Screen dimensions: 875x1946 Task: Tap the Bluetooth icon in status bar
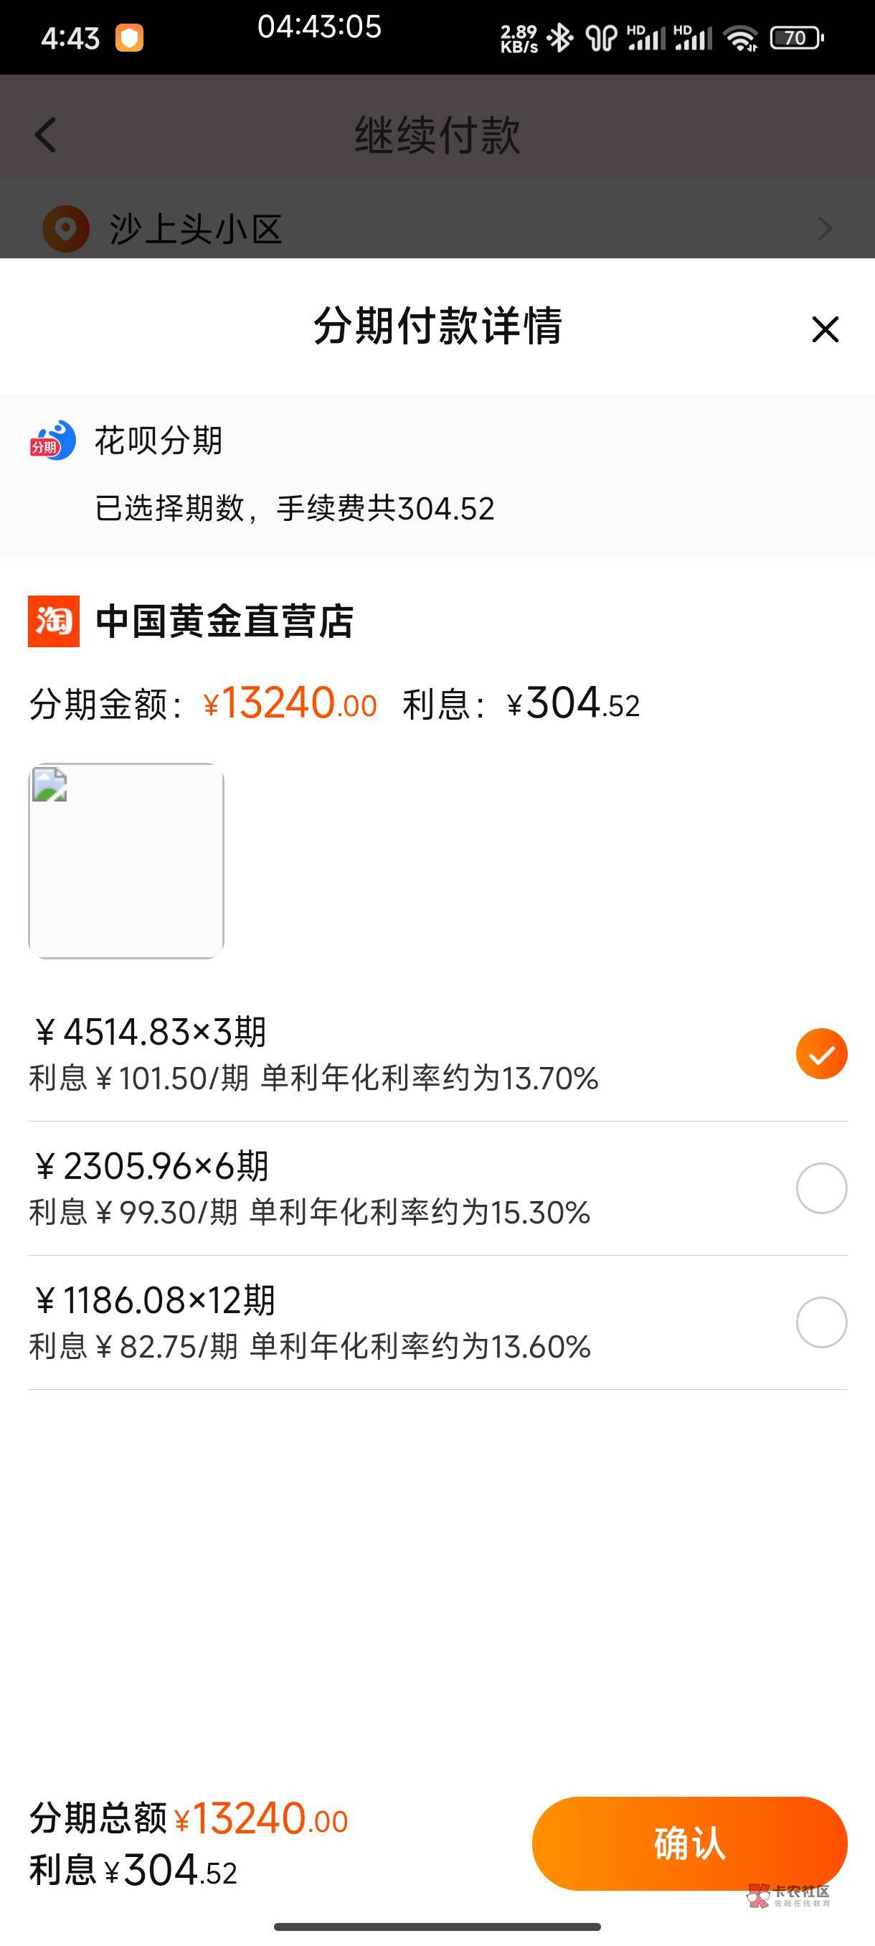pyautogui.click(x=559, y=38)
